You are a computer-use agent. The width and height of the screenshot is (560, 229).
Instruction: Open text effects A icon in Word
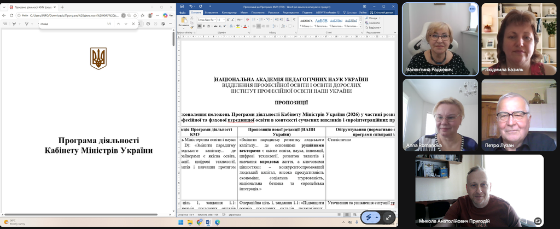[231, 26]
